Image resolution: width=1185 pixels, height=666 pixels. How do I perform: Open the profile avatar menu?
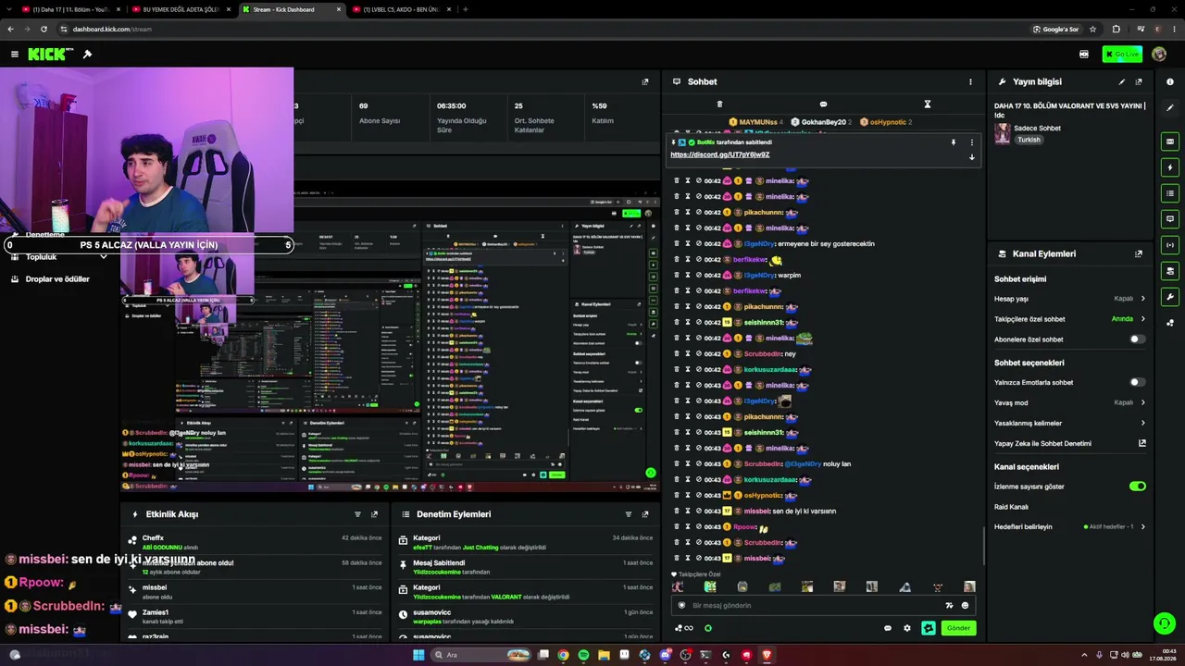1159,55
